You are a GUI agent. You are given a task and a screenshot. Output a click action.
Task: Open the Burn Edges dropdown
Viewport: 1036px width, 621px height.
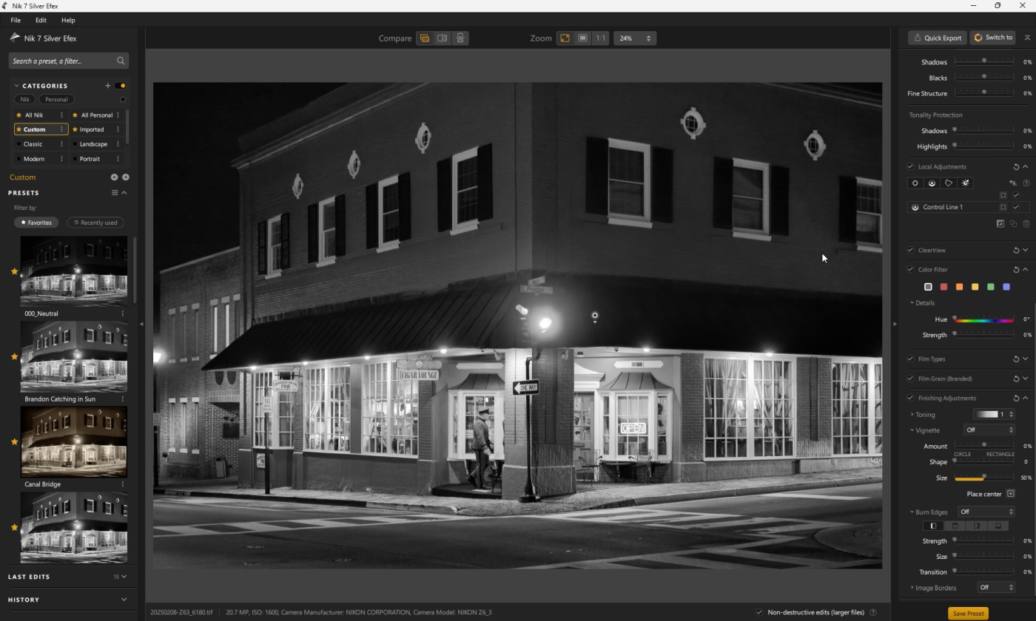pos(985,512)
